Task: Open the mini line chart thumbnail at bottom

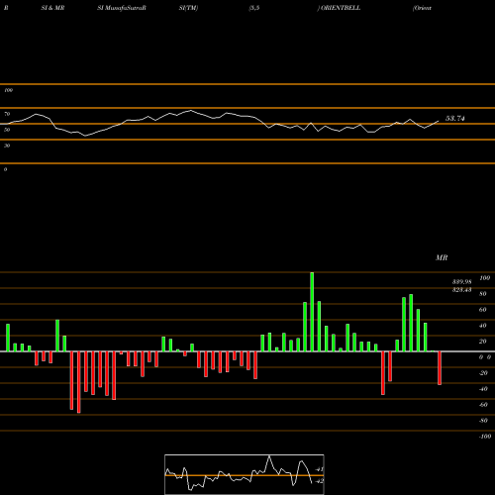Action: click(x=245, y=474)
